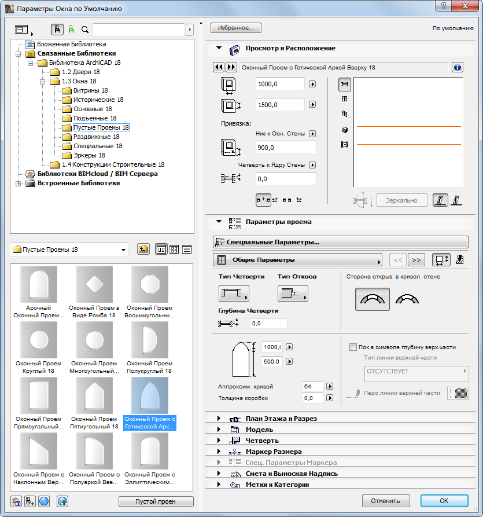
Task: Expand the Модель panel
Action: [x=219, y=430]
